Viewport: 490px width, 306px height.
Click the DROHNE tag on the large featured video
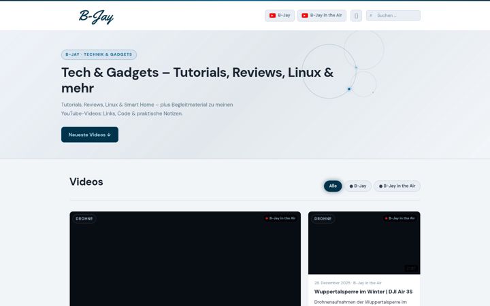click(84, 219)
